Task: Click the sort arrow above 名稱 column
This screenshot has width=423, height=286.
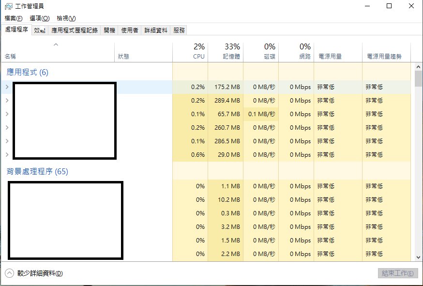Action: click(56, 45)
